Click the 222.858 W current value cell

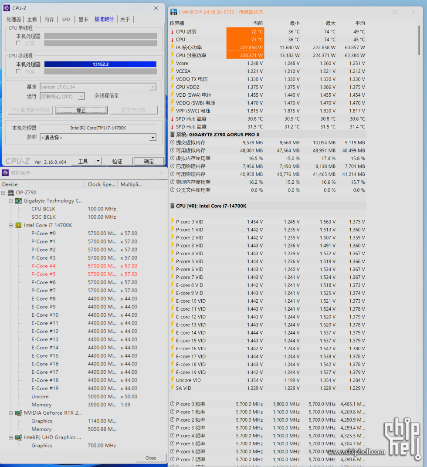(x=245, y=47)
